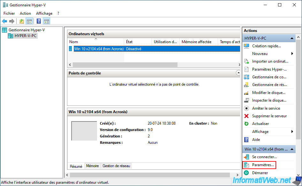Open the Fichier menu
The image size is (302, 186).
(9, 13)
